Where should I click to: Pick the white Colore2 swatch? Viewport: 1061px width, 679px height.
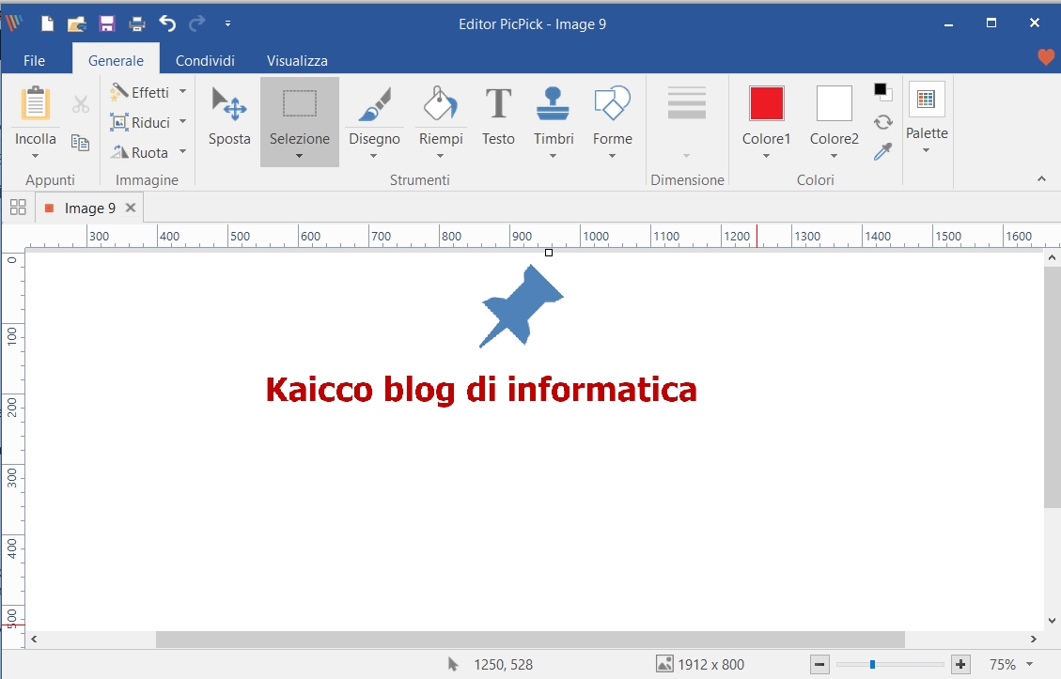(x=834, y=103)
